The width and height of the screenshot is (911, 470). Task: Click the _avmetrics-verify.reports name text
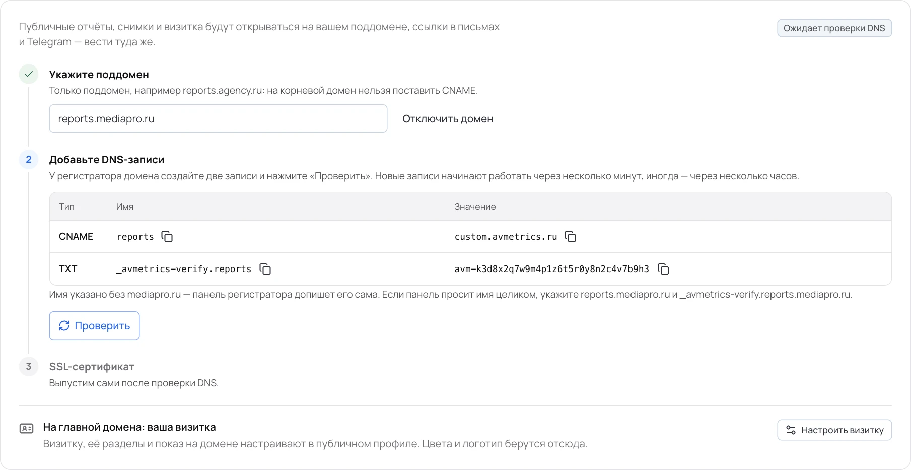184,269
